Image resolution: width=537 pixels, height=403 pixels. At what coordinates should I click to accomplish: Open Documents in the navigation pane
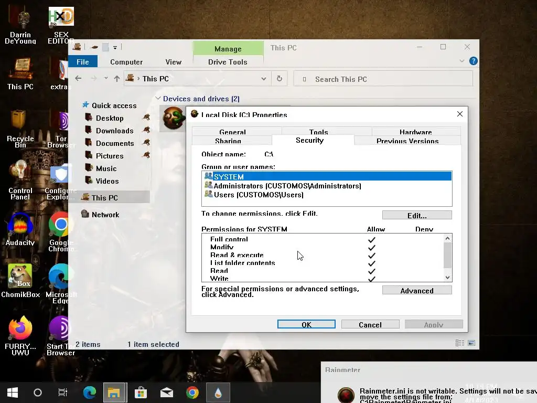pyautogui.click(x=115, y=143)
